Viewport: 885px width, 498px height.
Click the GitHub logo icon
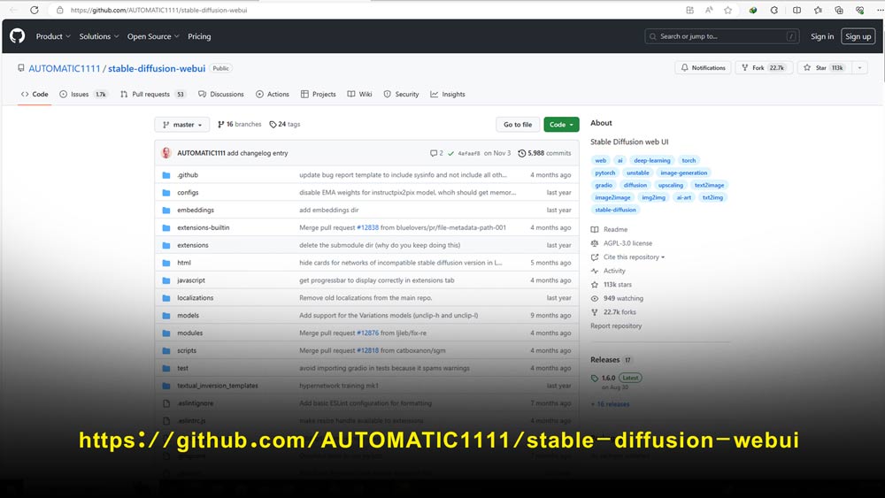click(x=18, y=36)
